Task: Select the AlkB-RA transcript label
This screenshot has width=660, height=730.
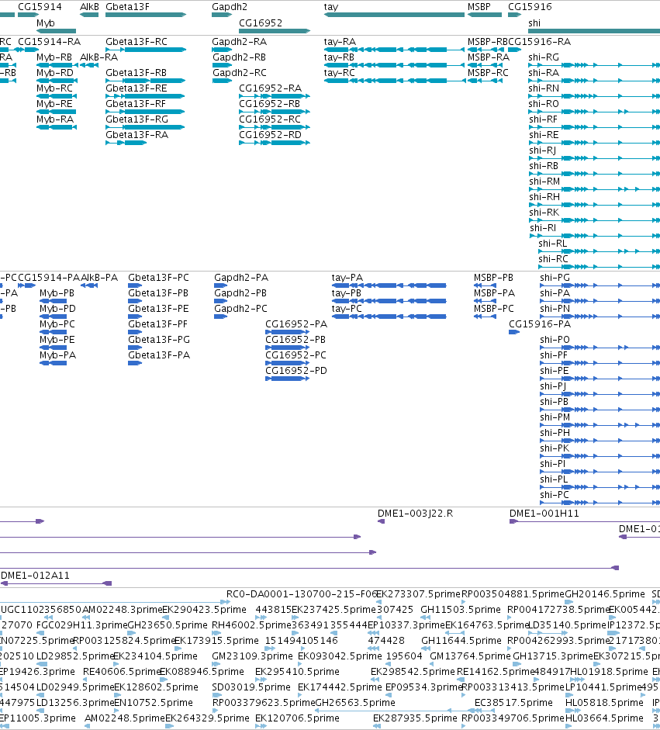Action: click(98, 57)
